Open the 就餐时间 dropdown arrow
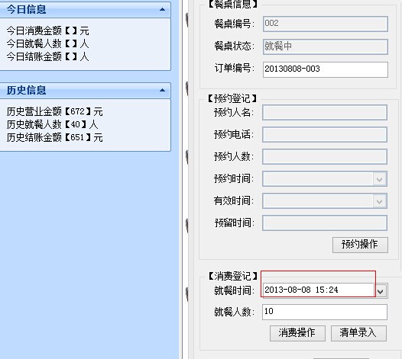Screen dimensions: 402x359 click(x=381, y=291)
